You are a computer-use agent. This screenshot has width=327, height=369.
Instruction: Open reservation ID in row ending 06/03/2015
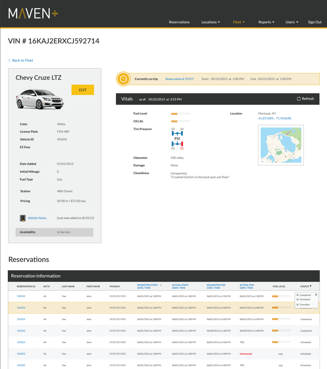point(21,331)
